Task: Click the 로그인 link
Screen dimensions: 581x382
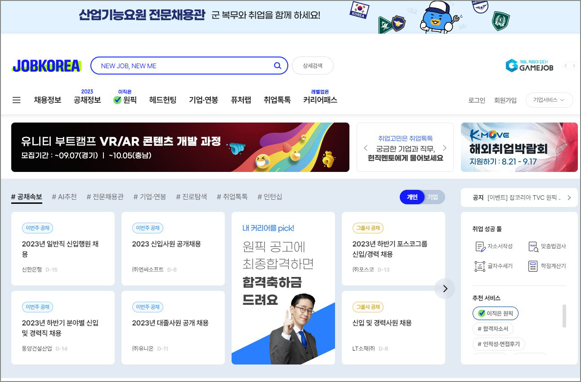Action: tap(477, 100)
